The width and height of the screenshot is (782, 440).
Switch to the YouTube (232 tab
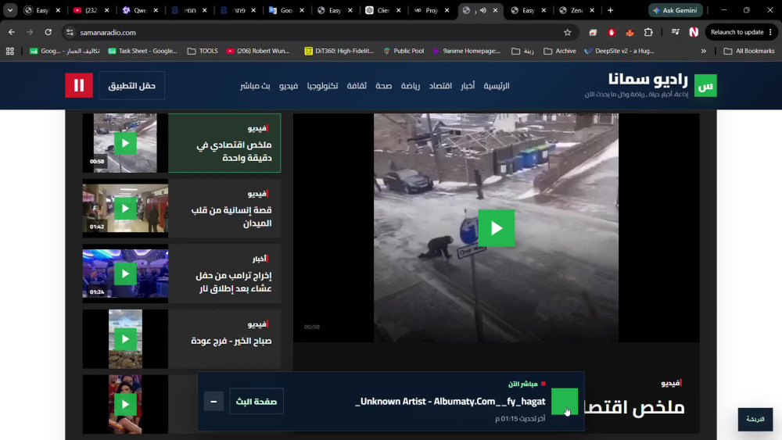pos(91,10)
